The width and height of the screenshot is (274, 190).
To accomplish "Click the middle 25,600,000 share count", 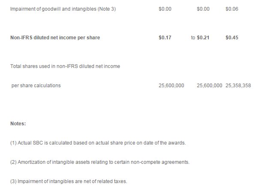I will click(x=209, y=86).
